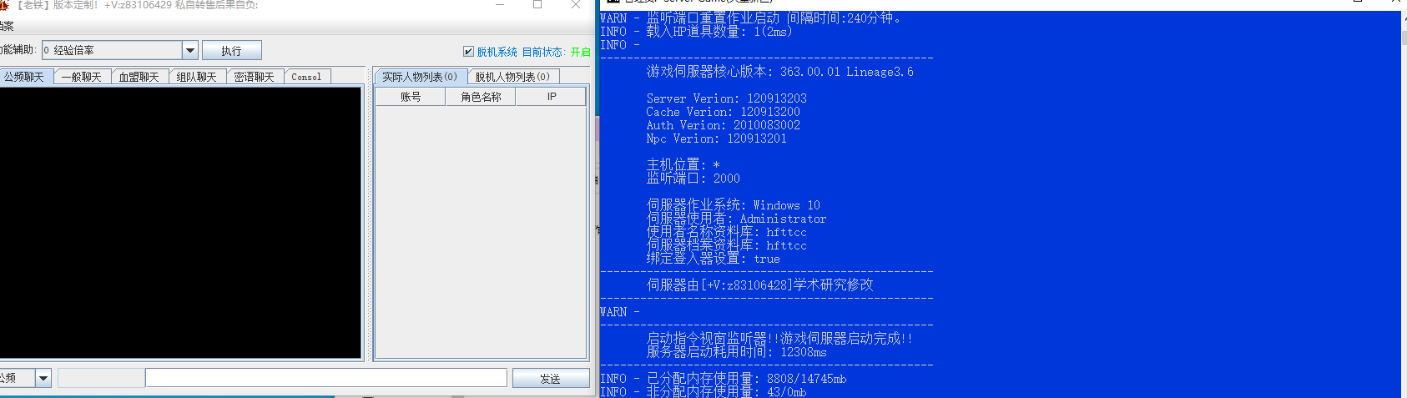Click the 执行 button
This screenshot has height=398, width=1407.
click(231, 51)
